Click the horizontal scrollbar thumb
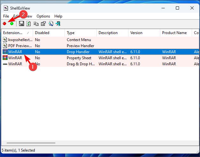This screenshot has height=157, width=200. 31,143
